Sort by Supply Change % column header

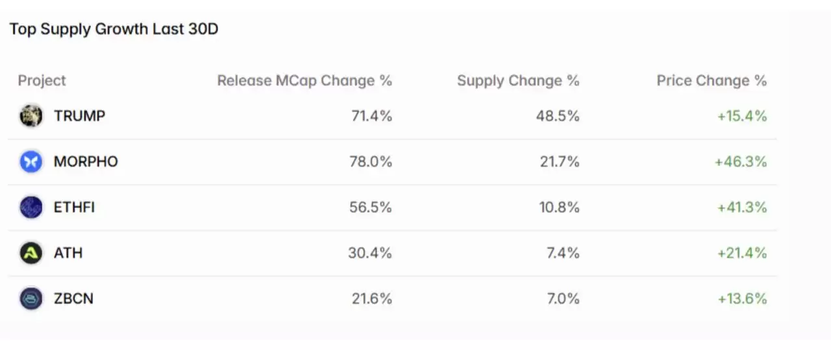click(517, 81)
